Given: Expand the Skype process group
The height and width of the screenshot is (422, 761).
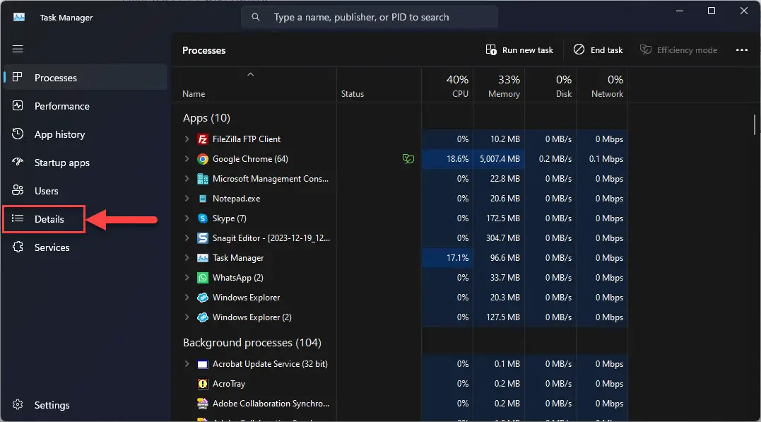Looking at the screenshot, I should [x=186, y=218].
